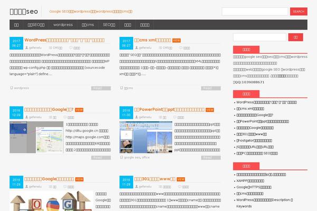Open sidebar link mentioning PC and SEO

click(257, 154)
